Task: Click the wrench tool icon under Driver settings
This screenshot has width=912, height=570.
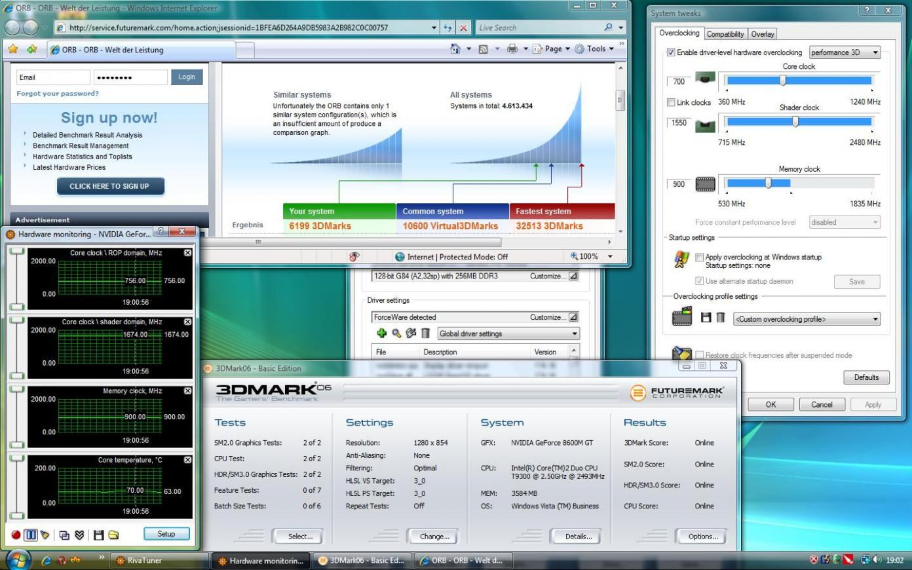Action: tap(411, 333)
